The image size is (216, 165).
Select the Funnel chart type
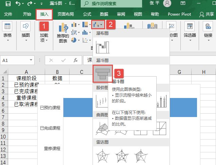(x=102, y=73)
